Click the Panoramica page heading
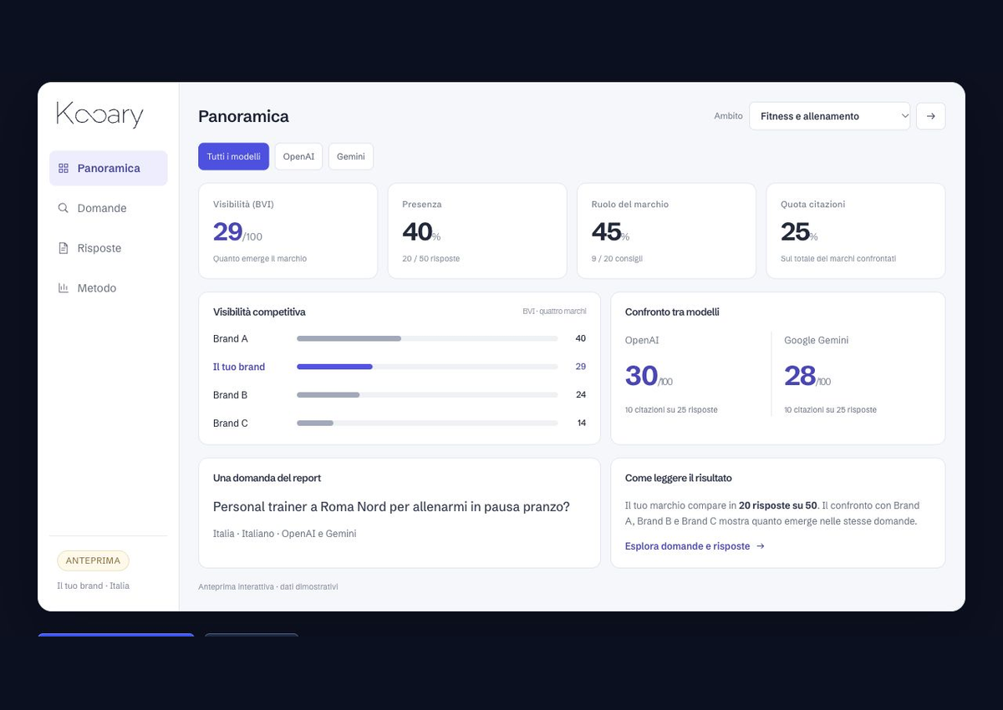 (x=243, y=116)
